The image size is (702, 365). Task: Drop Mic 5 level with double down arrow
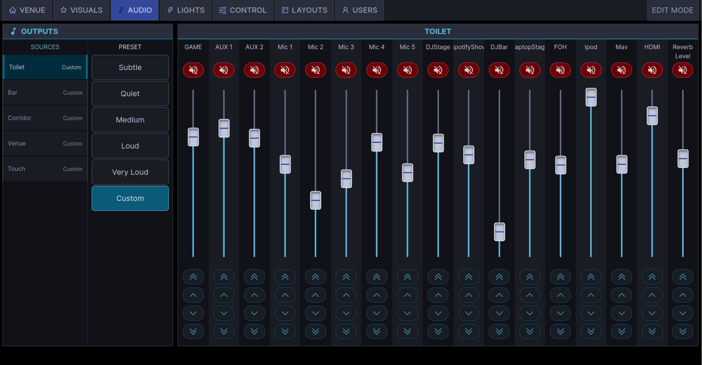407,331
